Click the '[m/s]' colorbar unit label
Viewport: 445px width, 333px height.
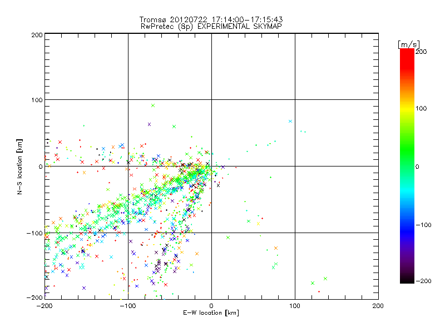(x=409, y=44)
